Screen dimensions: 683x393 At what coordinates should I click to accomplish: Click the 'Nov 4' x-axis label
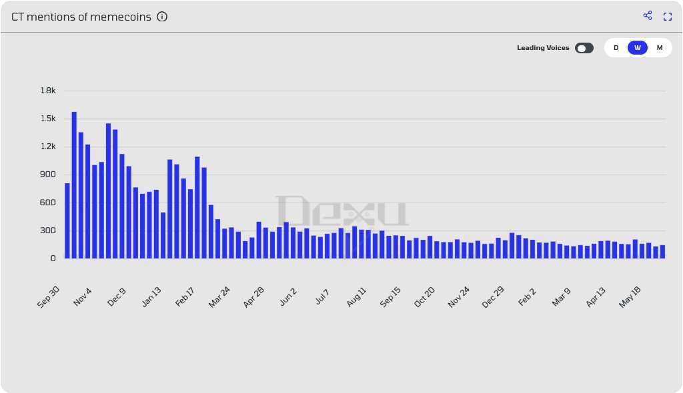[x=83, y=297]
